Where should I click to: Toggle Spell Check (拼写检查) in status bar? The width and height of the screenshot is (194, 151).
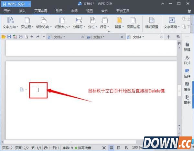[83, 148]
